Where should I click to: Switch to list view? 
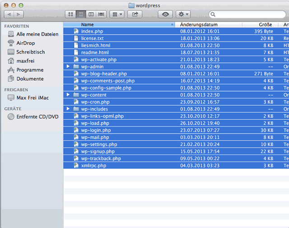click(81, 14)
